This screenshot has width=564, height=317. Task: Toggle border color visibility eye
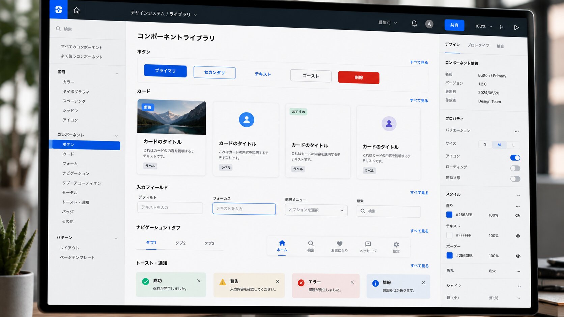coord(518,256)
